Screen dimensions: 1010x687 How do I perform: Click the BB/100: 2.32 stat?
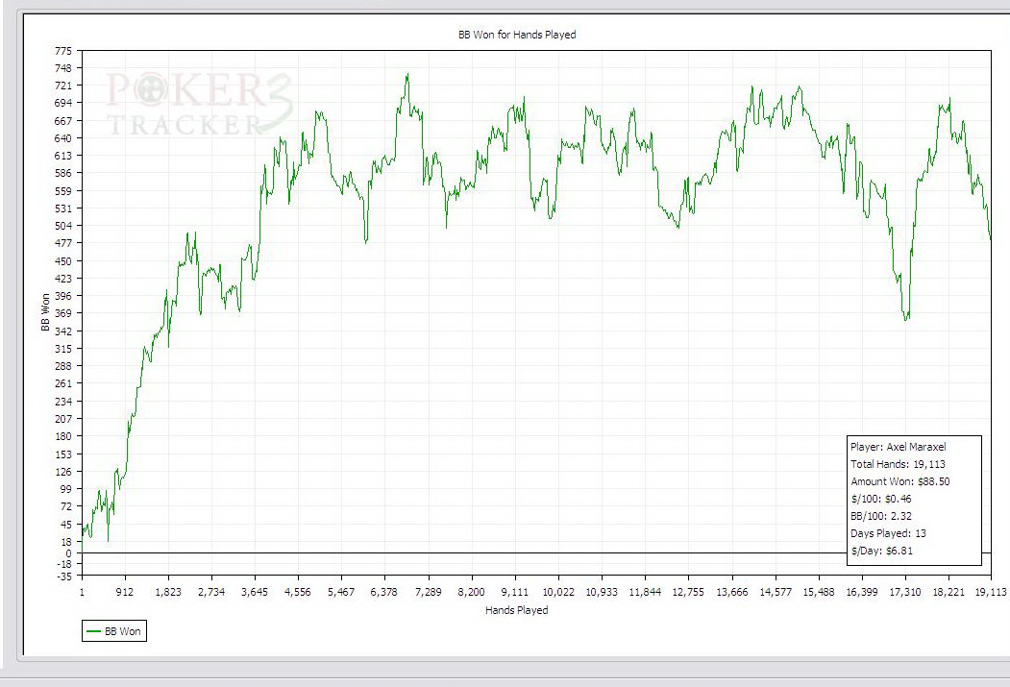pos(881,516)
